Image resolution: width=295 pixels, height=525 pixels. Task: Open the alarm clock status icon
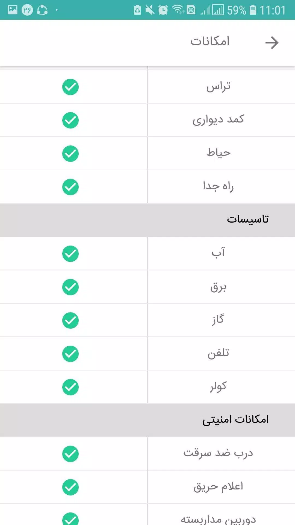[163, 10]
